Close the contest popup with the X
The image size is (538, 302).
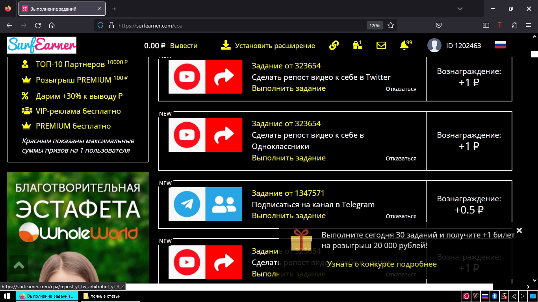(519, 230)
